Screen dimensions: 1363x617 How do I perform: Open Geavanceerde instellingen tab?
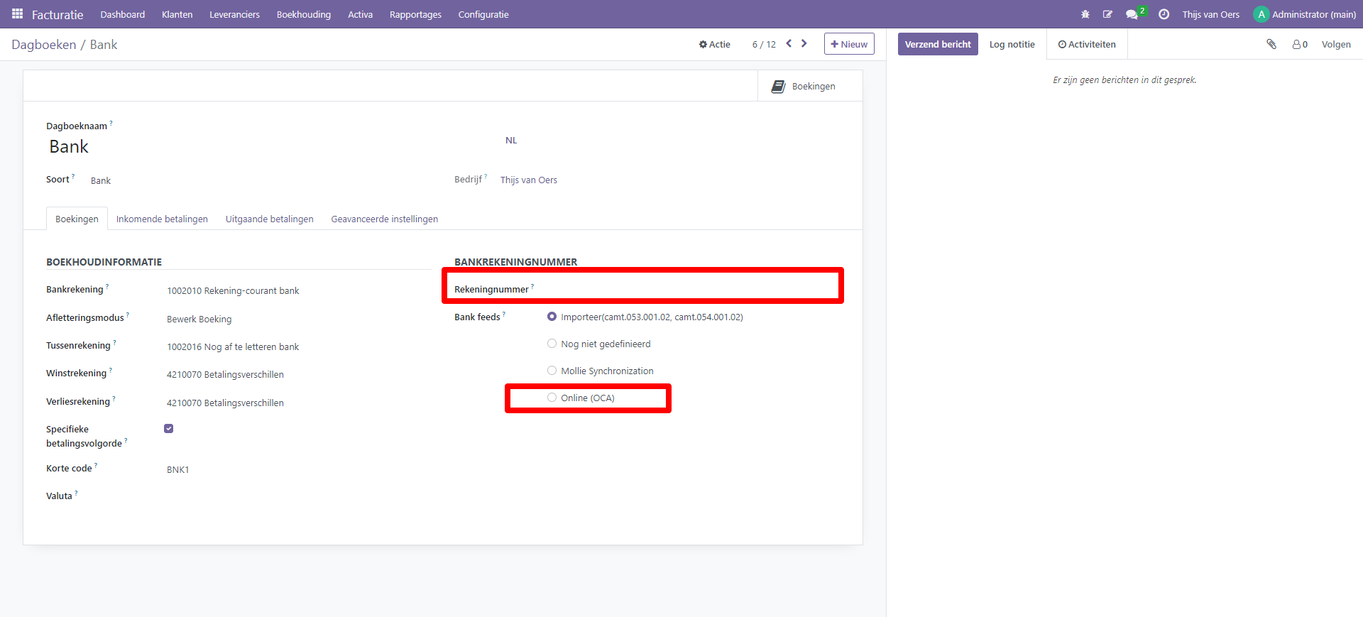click(384, 219)
